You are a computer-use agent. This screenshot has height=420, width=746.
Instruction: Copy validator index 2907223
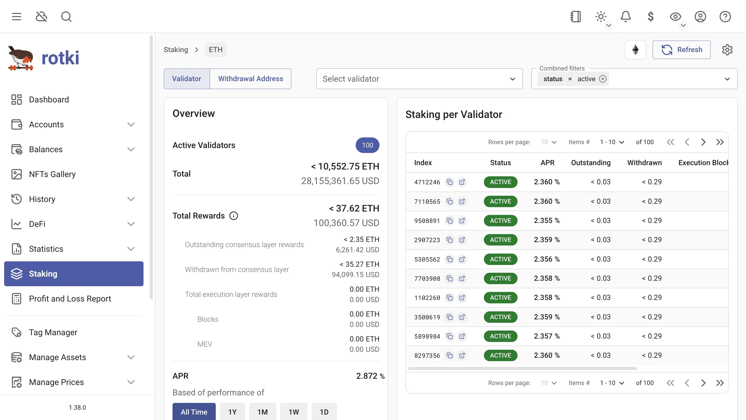click(x=449, y=240)
